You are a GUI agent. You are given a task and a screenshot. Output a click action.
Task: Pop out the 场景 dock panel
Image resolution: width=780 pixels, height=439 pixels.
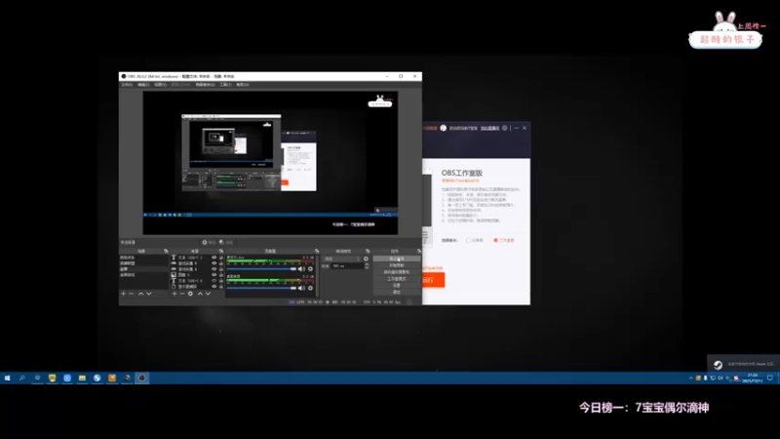point(166,251)
